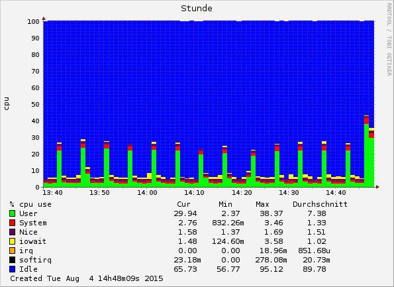
Task: Click the 40 y-axis label
Action: point(36,121)
